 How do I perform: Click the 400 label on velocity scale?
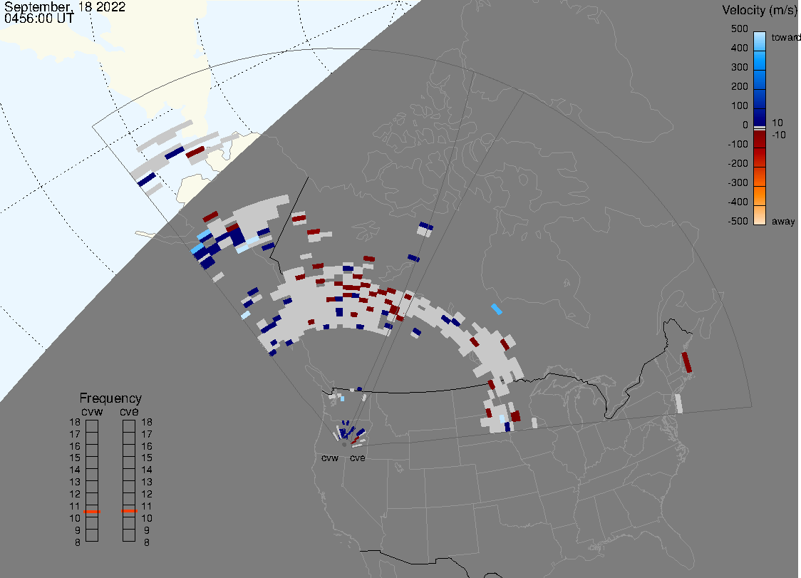tap(739, 48)
